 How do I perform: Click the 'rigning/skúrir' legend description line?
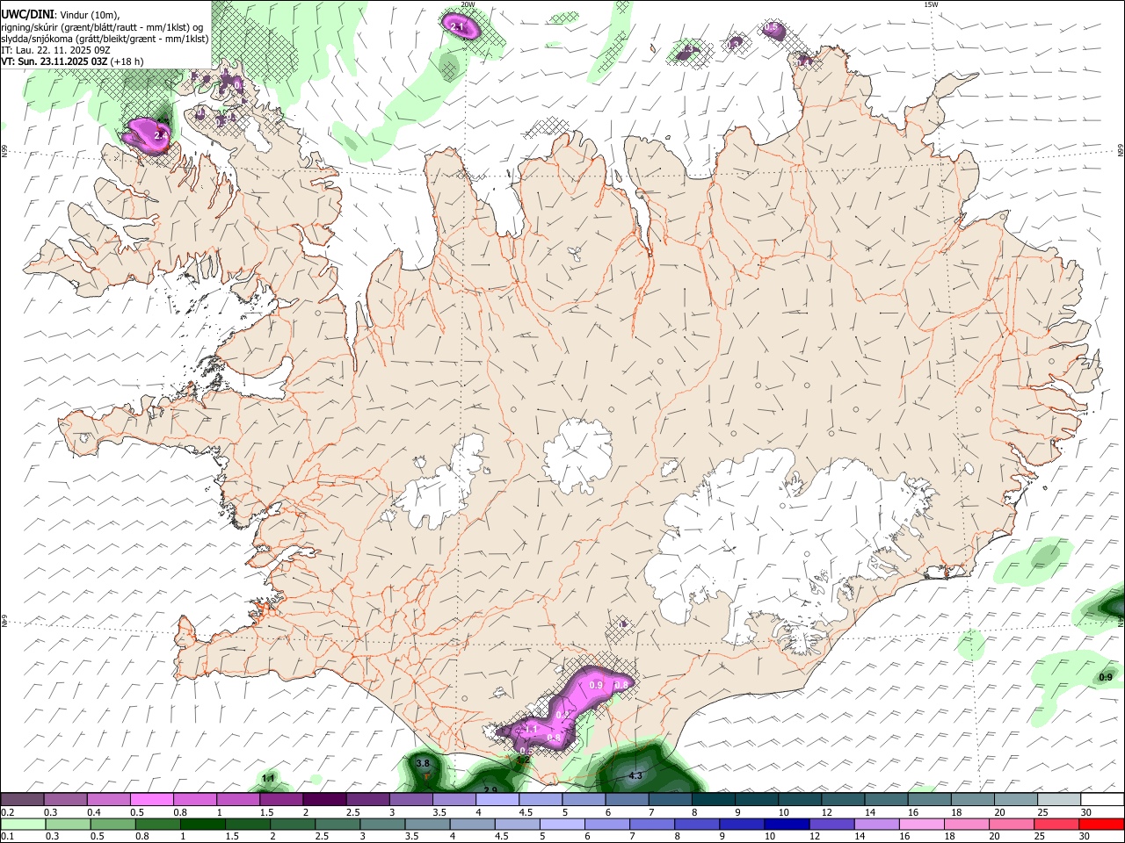(103, 26)
